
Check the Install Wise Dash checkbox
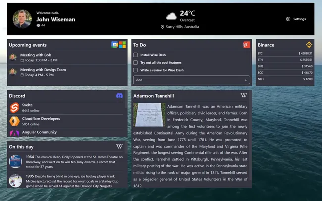point(136,55)
